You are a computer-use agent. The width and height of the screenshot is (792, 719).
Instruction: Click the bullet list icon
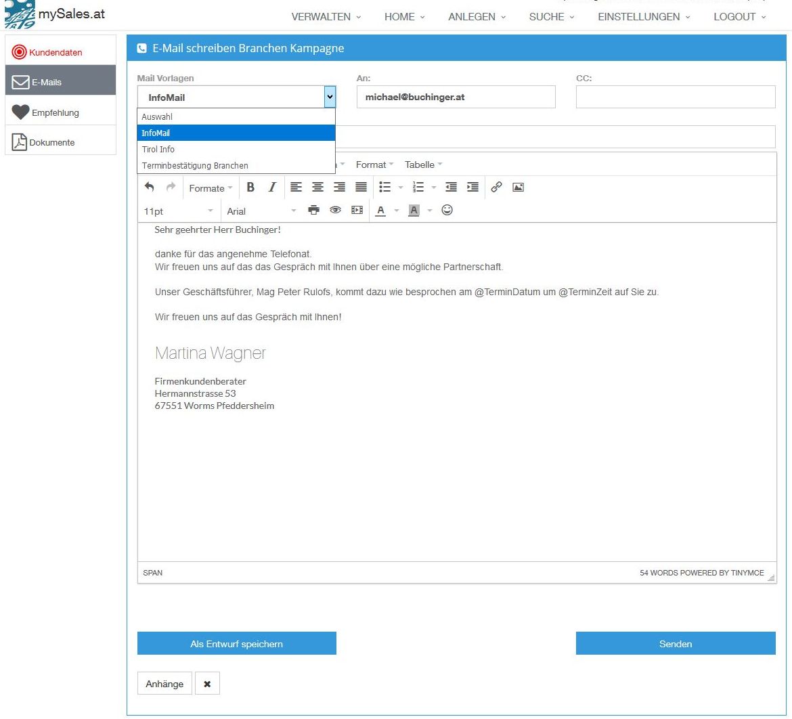point(385,188)
